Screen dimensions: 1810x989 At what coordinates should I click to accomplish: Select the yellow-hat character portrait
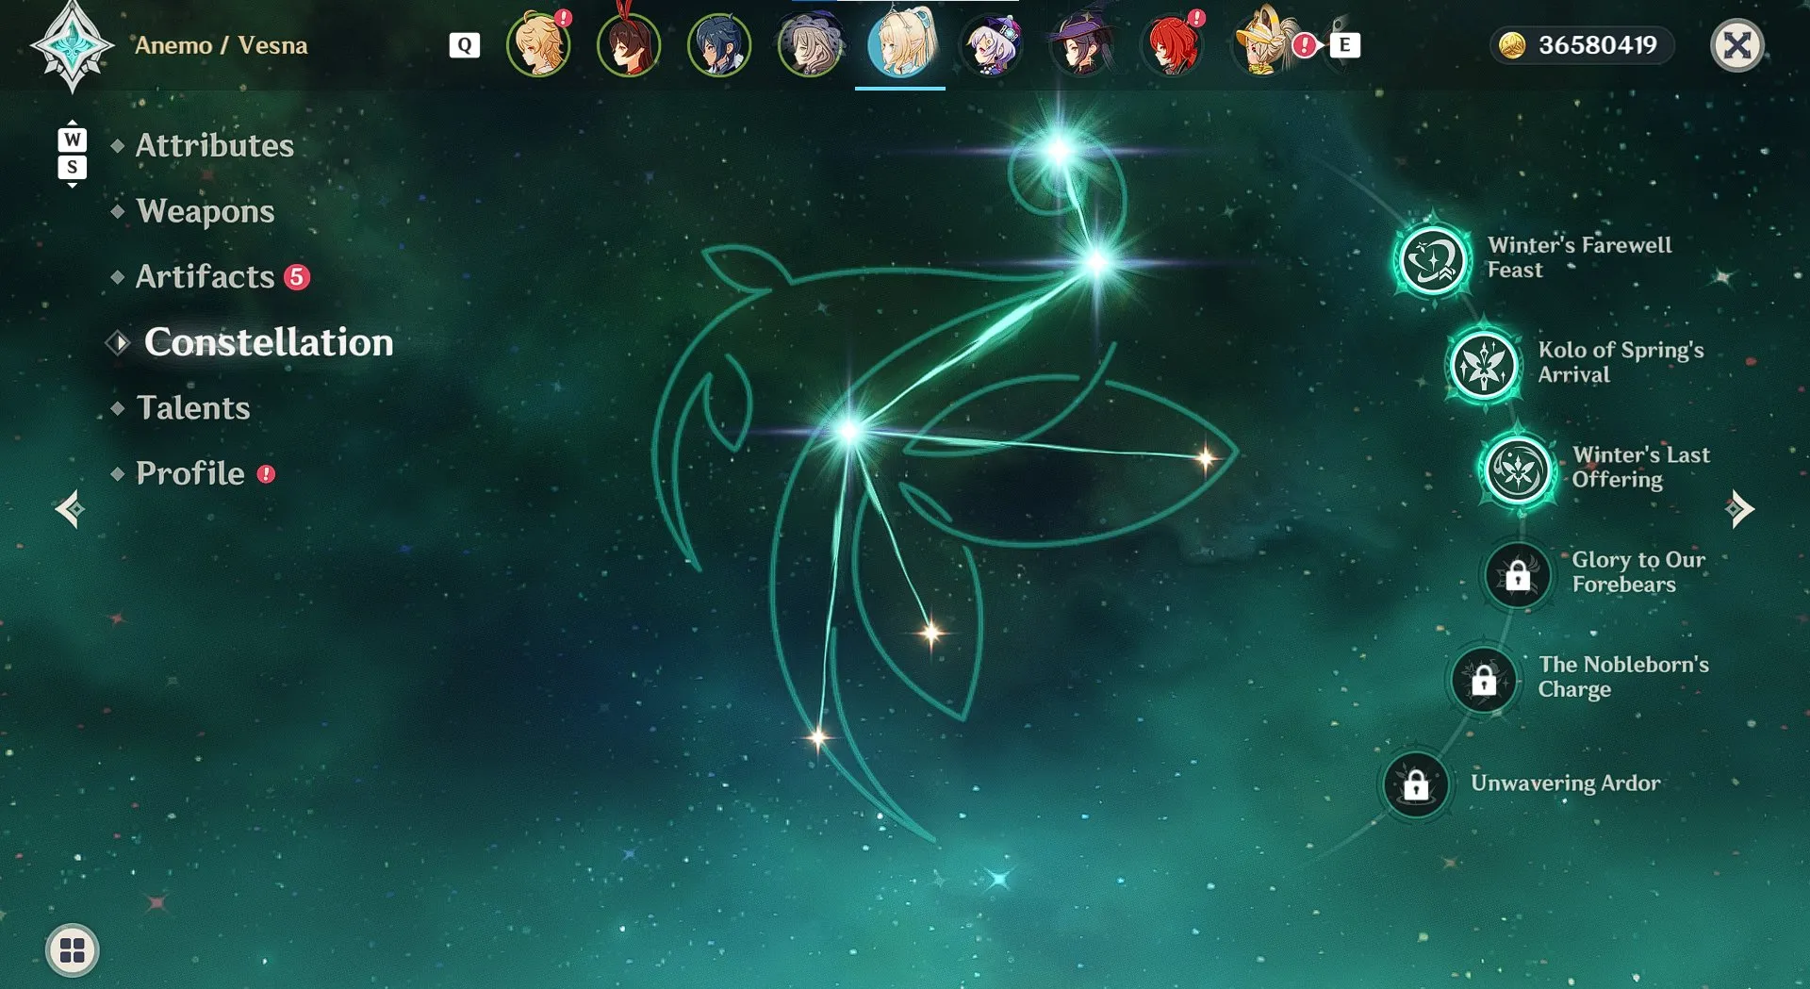click(1264, 44)
